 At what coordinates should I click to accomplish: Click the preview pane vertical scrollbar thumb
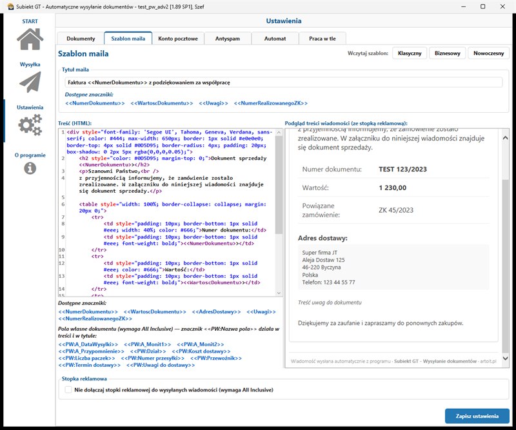[x=506, y=266]
